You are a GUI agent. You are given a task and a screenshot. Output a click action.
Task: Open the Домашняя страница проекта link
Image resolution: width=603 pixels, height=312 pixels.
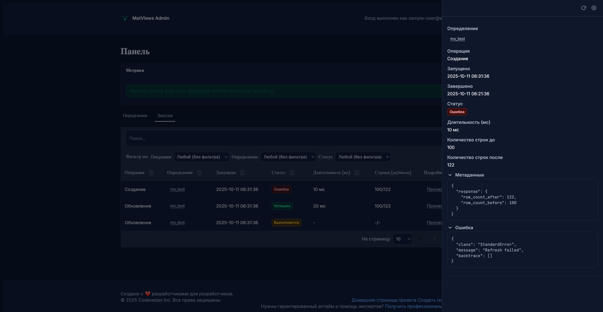pos(384,300)
